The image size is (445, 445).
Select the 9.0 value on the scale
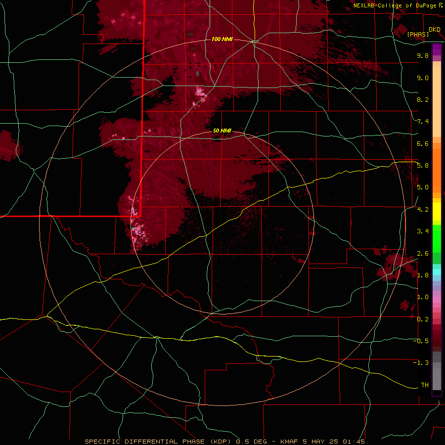pyautogui.click(x=423, y=78)
